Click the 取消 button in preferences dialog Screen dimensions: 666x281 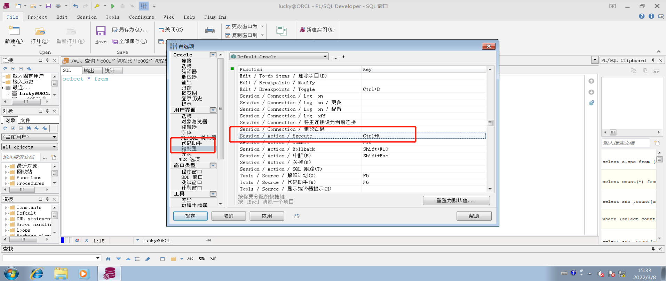229,216
